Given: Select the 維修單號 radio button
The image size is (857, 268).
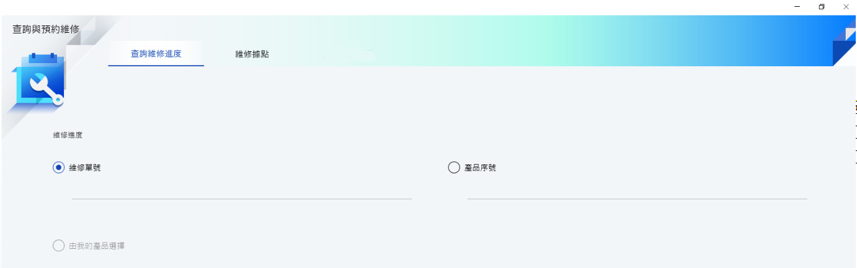Looking at the screenshot, I should 59,168.
